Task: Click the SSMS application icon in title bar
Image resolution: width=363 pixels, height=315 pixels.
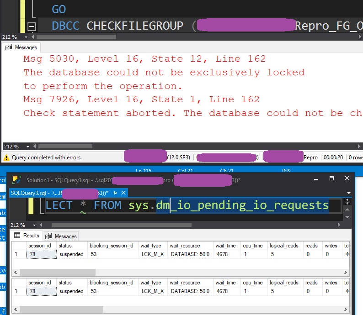Action: tap(17, 180)
